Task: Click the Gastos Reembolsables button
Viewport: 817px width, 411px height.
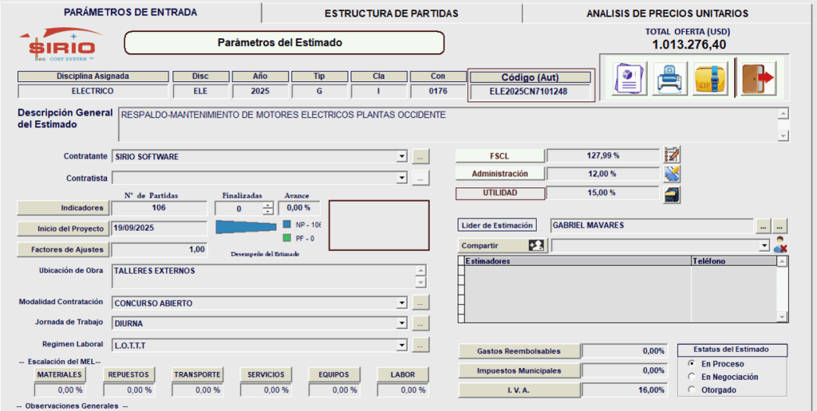Action: (x=519, y=351)
